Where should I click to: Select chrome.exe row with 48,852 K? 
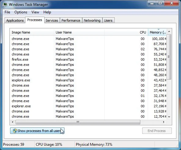pyautogui.click(x=88, y=70)
